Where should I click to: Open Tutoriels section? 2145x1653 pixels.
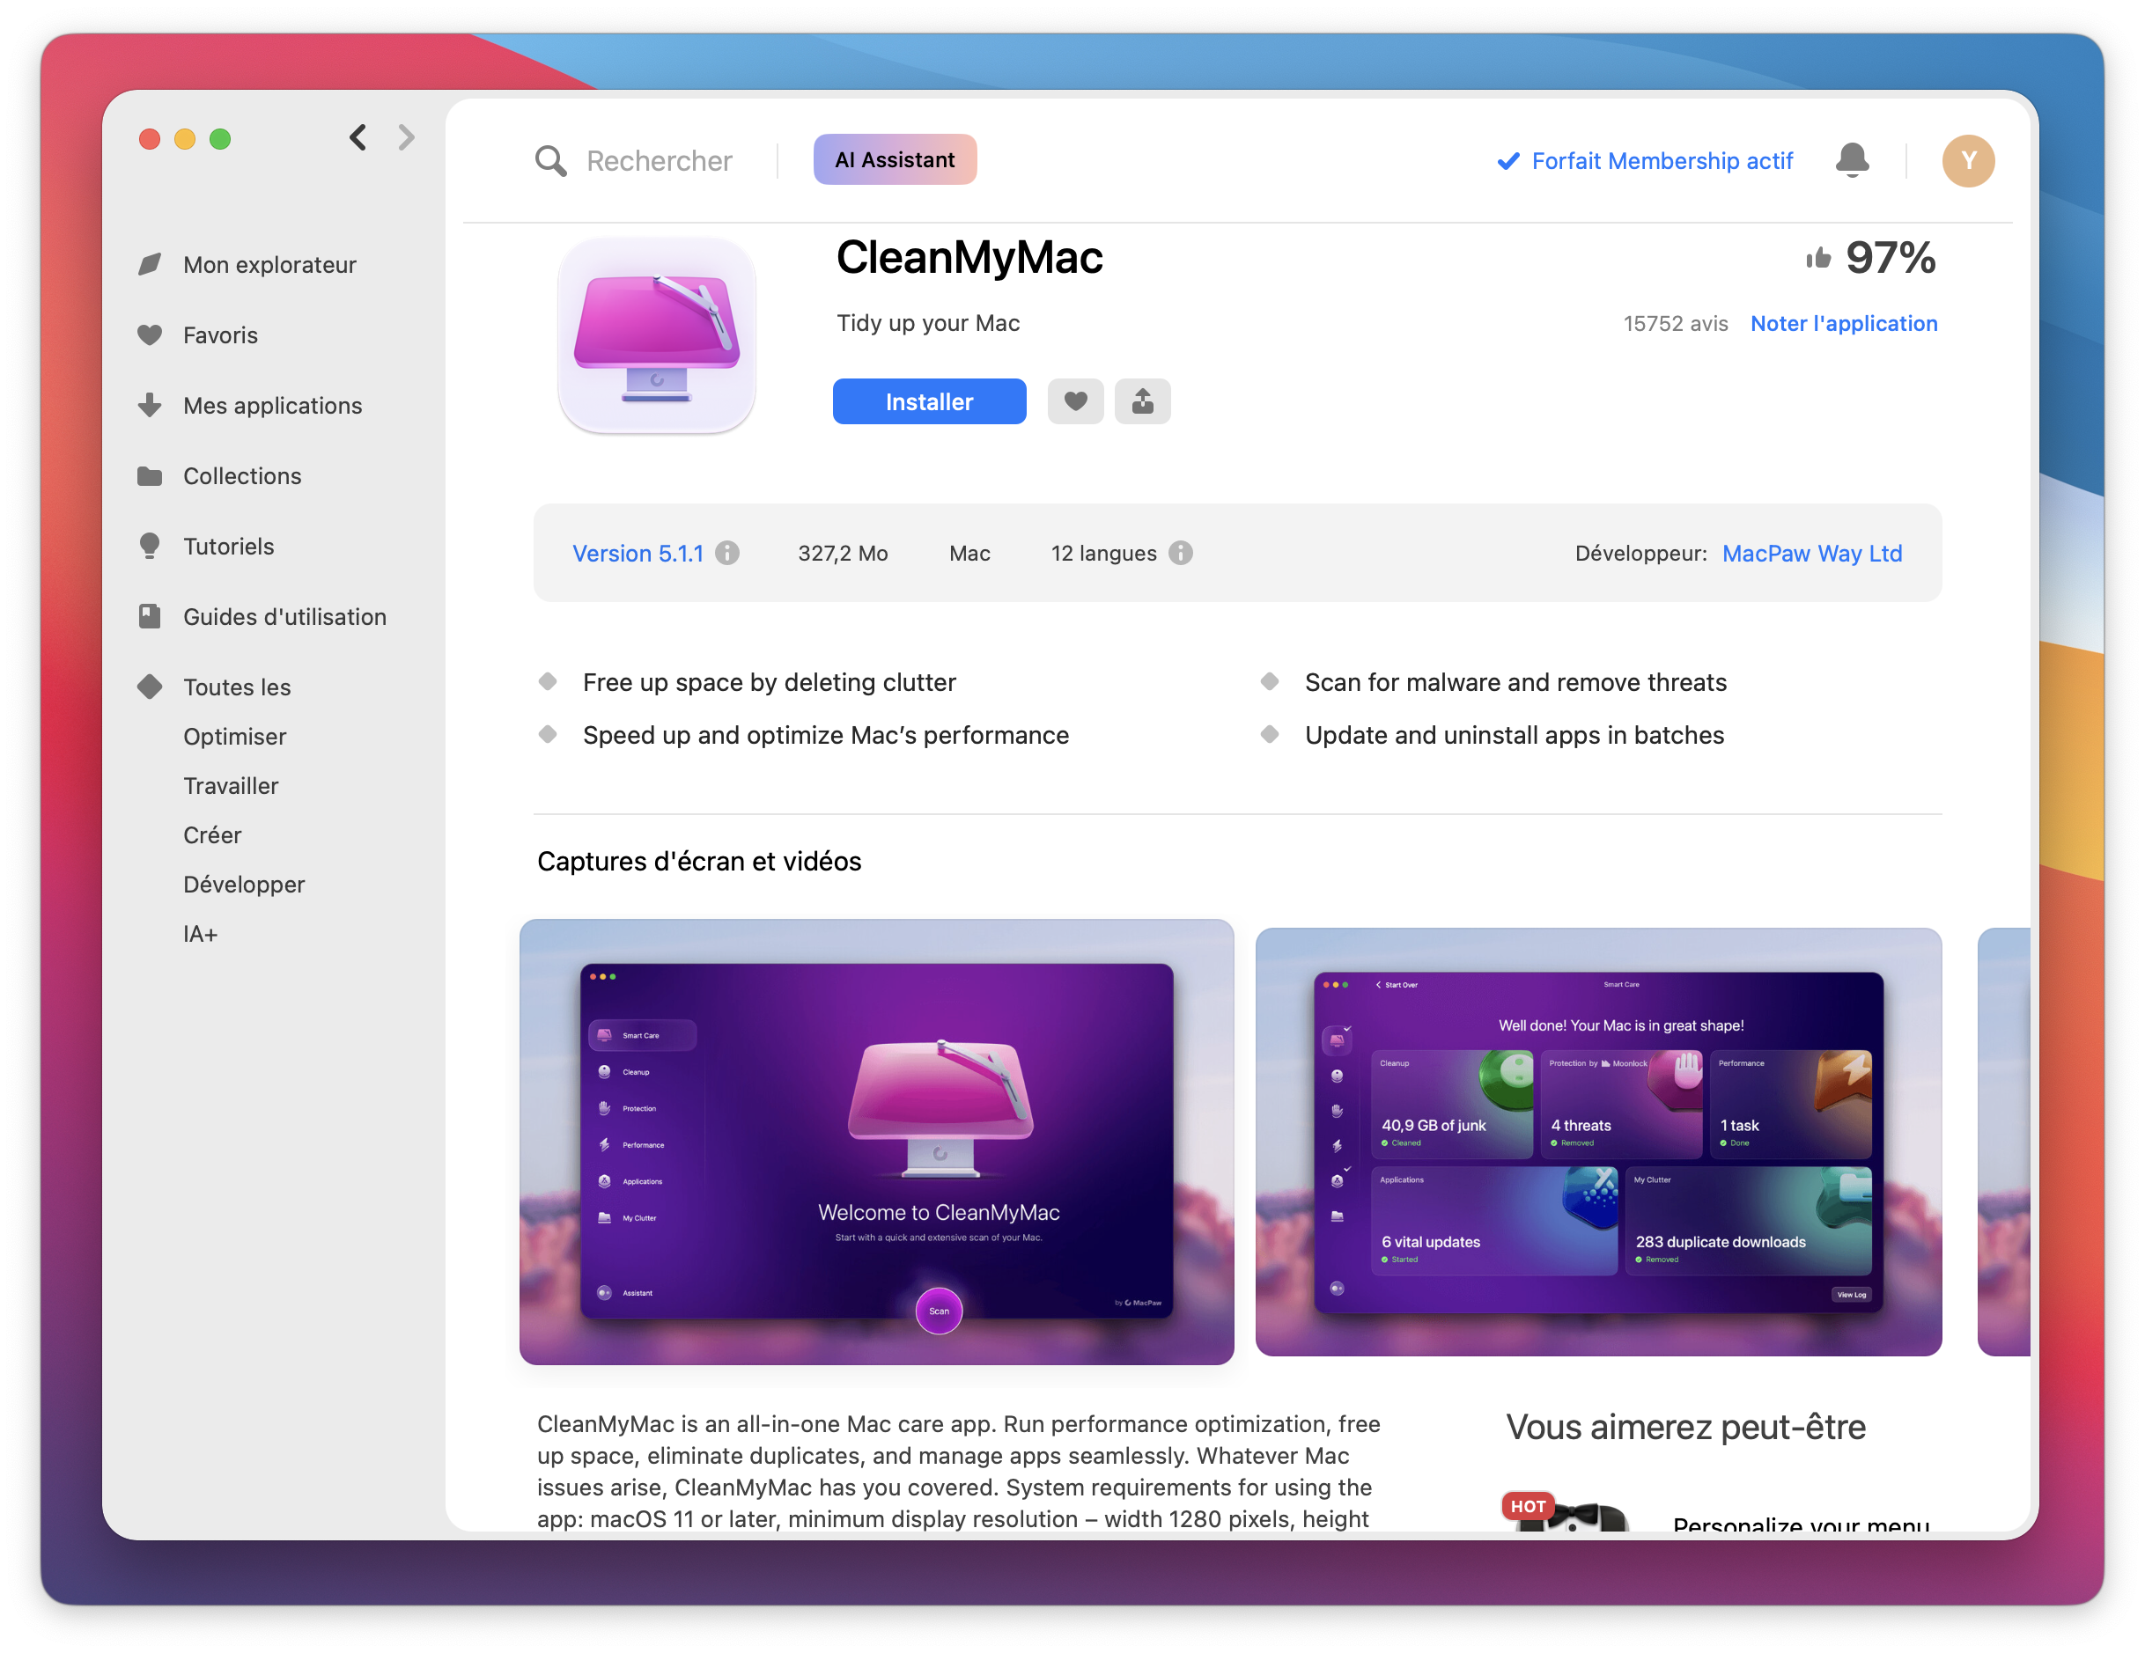[x=229, y=547]
